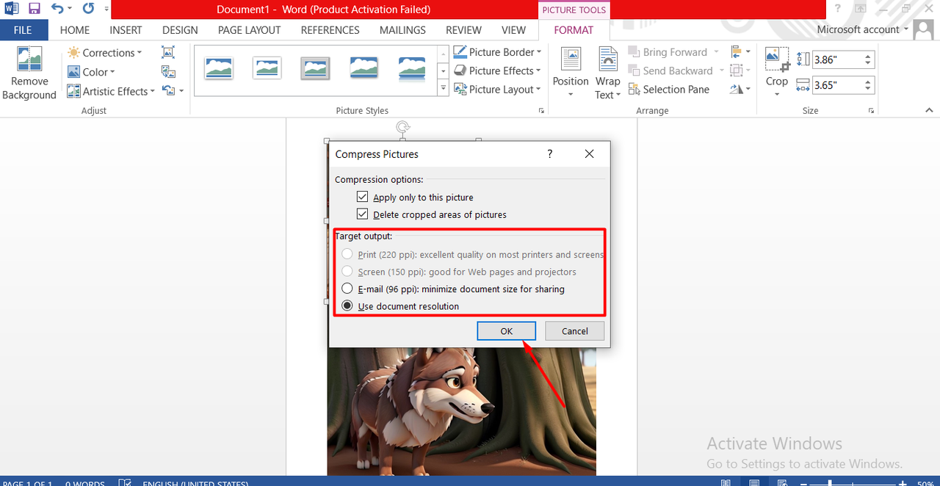This screenshot has width=940, height=486.
Task: Open the Picture Layout dropdown
Action: click(498, 90)
